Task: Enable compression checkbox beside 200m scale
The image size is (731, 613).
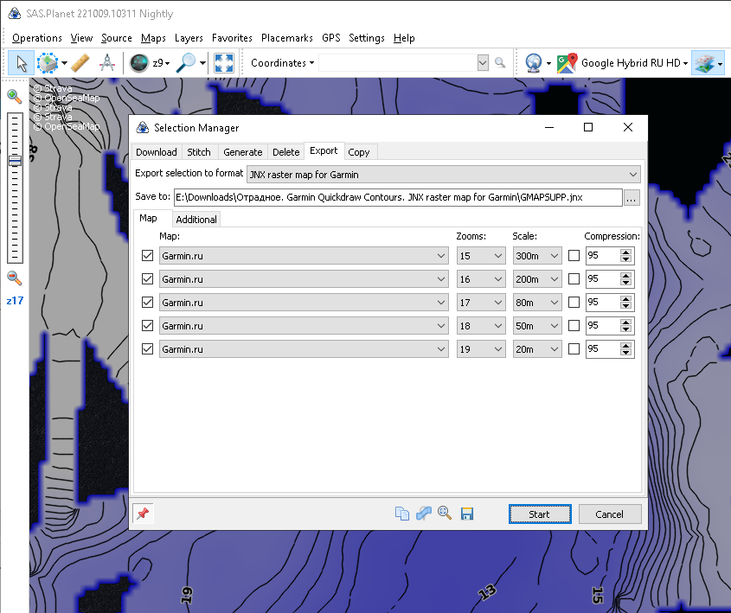Action: (x=574, y=278)
